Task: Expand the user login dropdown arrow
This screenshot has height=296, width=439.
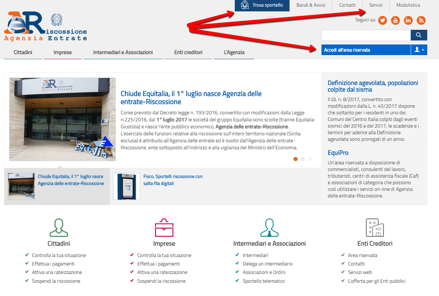Action: pos(419,50)
